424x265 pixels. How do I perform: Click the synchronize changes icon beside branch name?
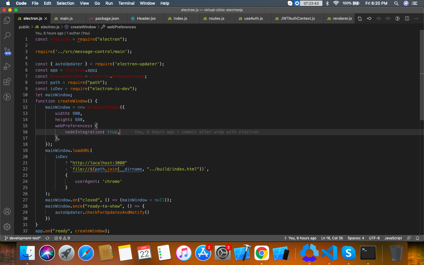point(47,238)
